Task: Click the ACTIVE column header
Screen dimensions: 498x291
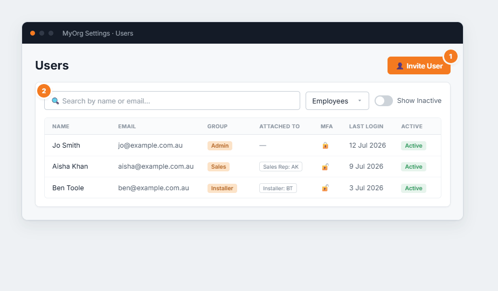Action: (412, 126)
